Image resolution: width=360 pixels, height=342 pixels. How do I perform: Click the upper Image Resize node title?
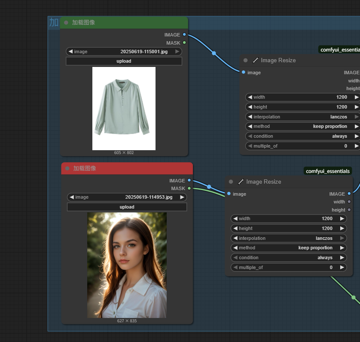(278, 61)
